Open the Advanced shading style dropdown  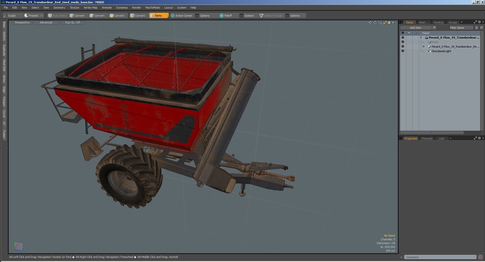46,23
